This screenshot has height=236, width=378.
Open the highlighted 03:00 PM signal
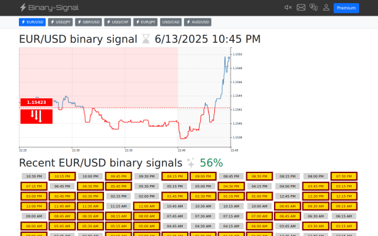[34, 196]
